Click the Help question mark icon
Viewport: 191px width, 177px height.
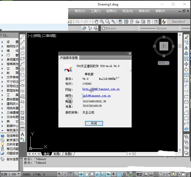[x=156, y=22]
